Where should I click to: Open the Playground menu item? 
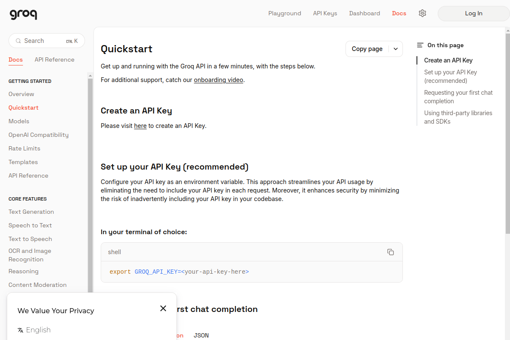pos(285,13)
